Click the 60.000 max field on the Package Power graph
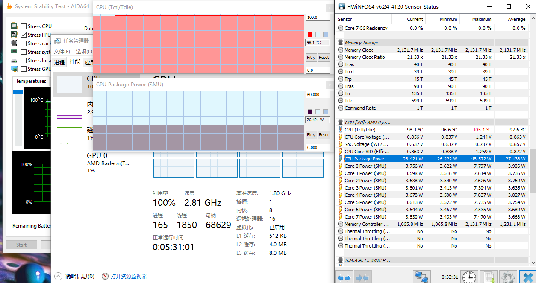The image size is (536, 283). 318,95
